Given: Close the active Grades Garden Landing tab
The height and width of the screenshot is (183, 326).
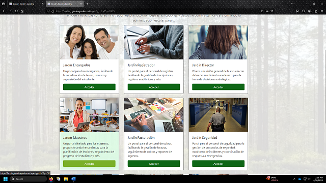Looking at the screenshot, I should [x=81, y=4].
